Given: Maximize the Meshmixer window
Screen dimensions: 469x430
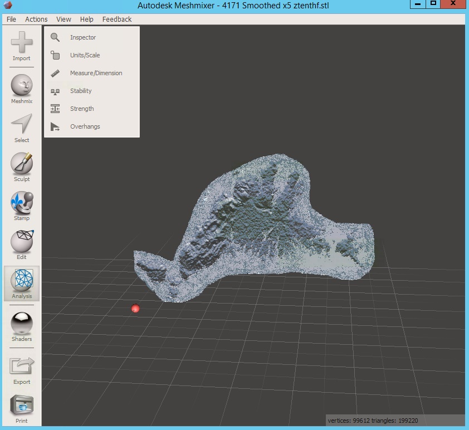Looking at the screenshot, I should click(x=433, y=4).
